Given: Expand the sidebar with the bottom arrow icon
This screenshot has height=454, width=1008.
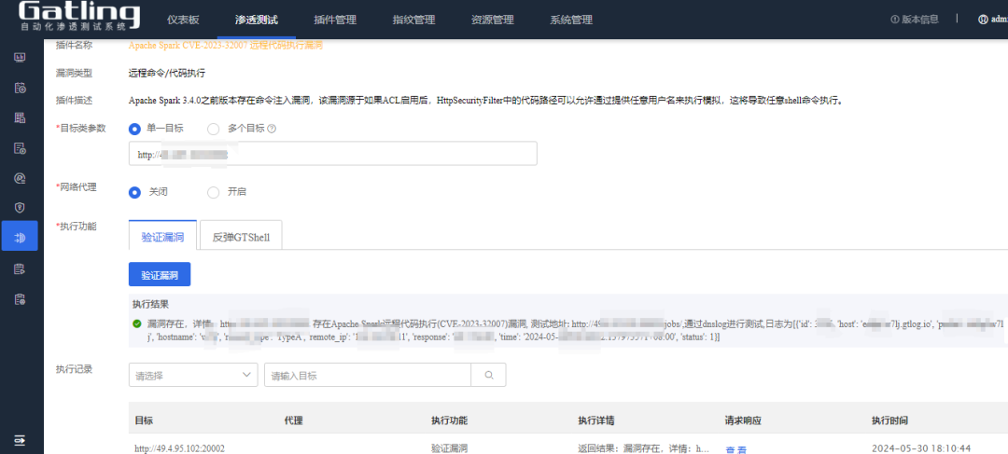Looking at the screenshot, I should coord(20,440).
